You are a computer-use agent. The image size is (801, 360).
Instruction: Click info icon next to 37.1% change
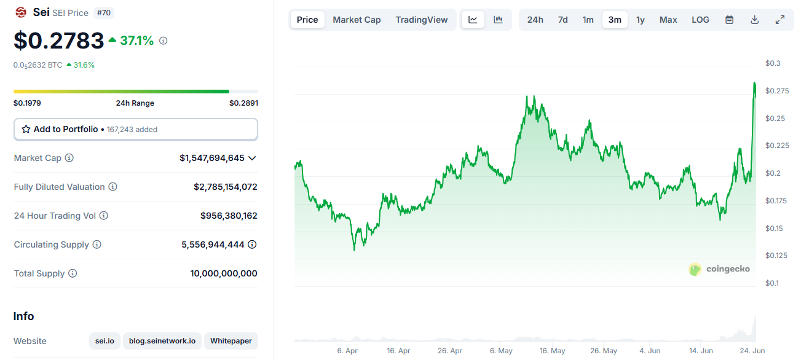(163, 41)
